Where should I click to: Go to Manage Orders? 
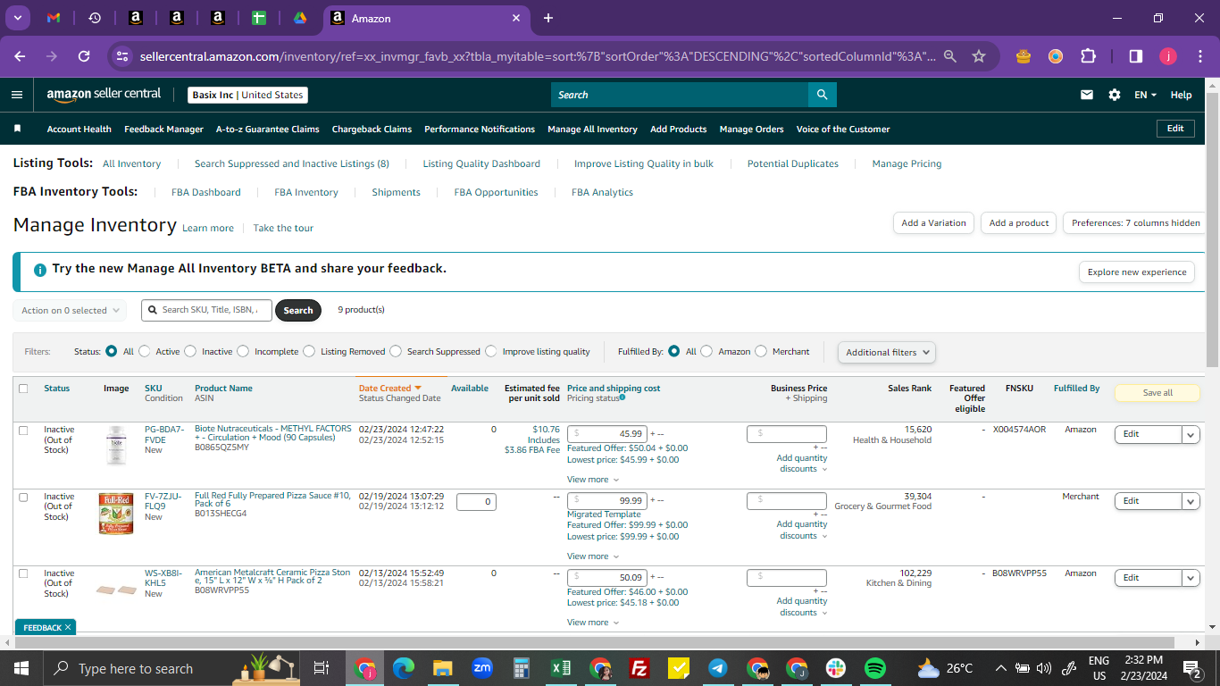pyautogui.click(x=751, y=129)
